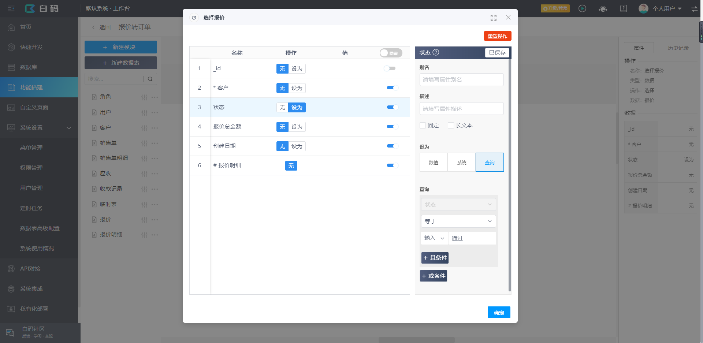Open more options for 报价明细 table
The width and height of the screenshot is (703, 343).
155,235
